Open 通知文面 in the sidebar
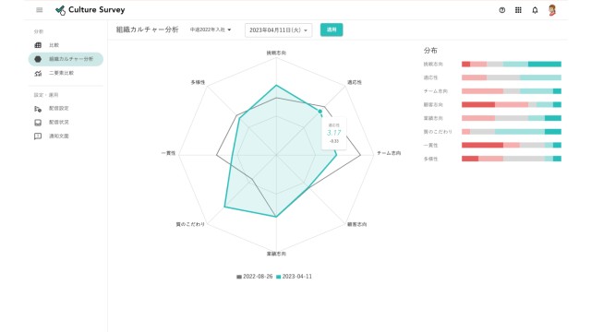This screenshot has width=591, height=332. [x=66, y=136]
